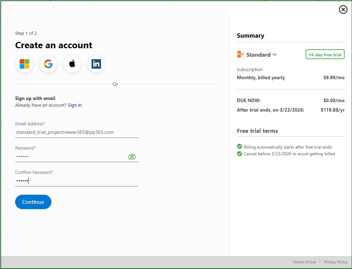Toggle password visibility with the eye icon

coord(132,157)
